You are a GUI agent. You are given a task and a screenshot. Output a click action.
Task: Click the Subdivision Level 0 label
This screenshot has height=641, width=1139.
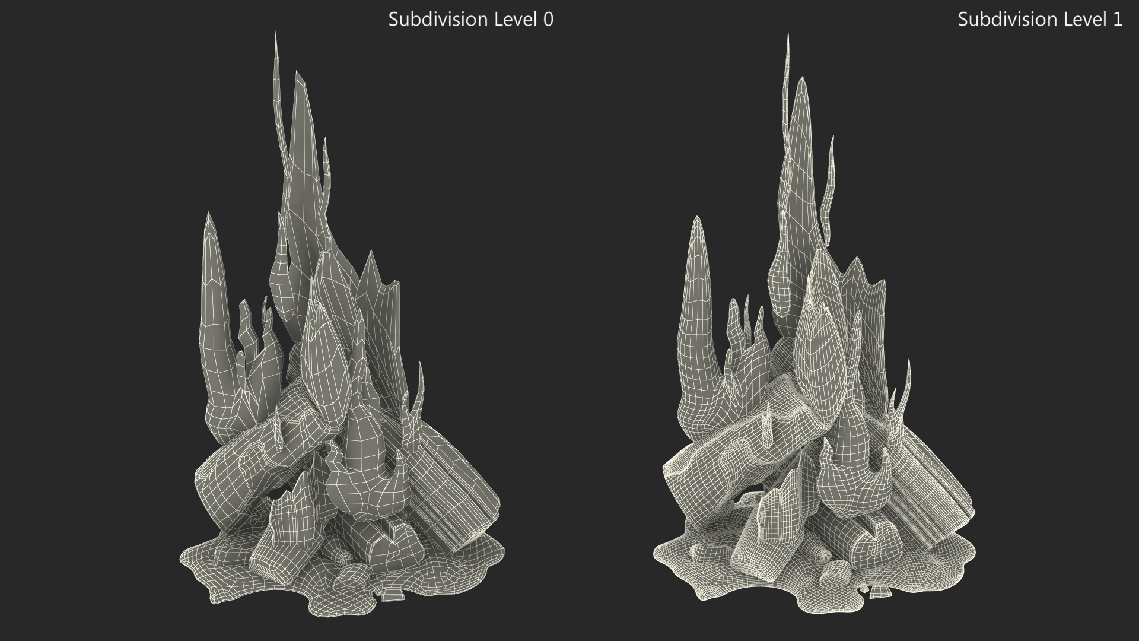[x=470, y=20]
